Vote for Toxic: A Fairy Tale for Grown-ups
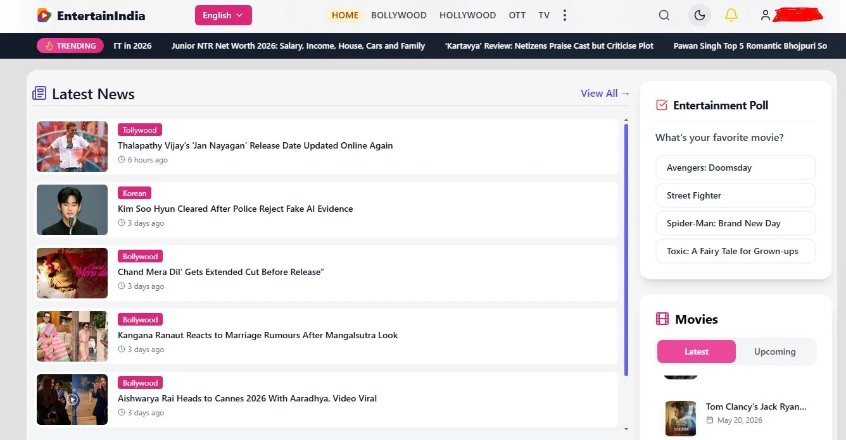 pos(736,251)
